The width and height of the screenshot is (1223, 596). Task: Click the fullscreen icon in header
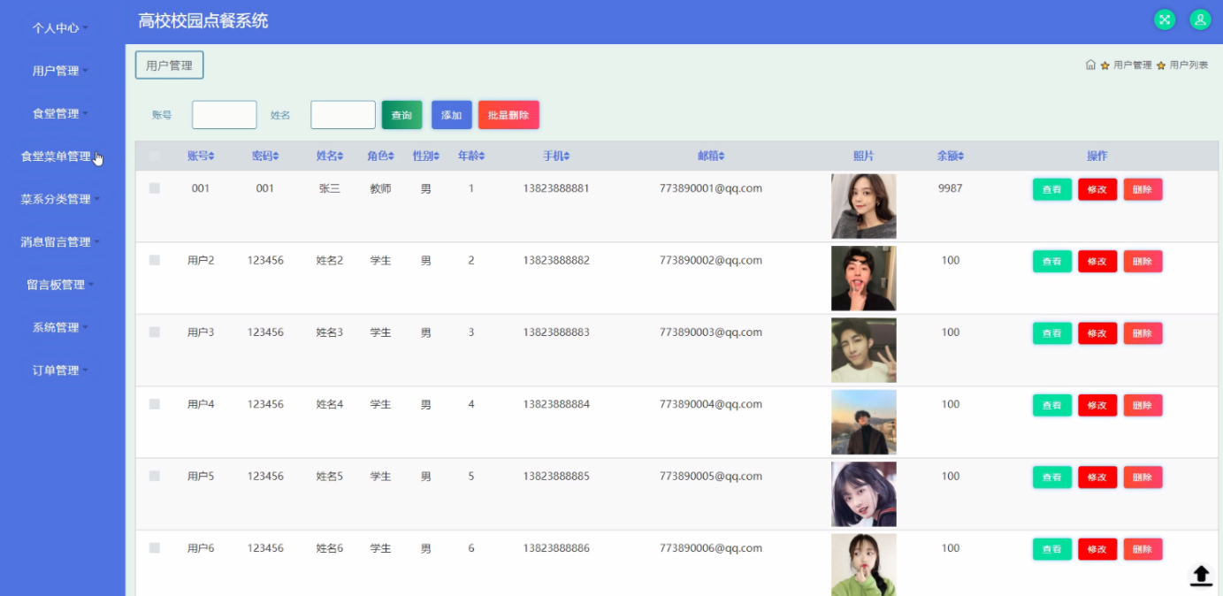click(x=1165, y=19)
